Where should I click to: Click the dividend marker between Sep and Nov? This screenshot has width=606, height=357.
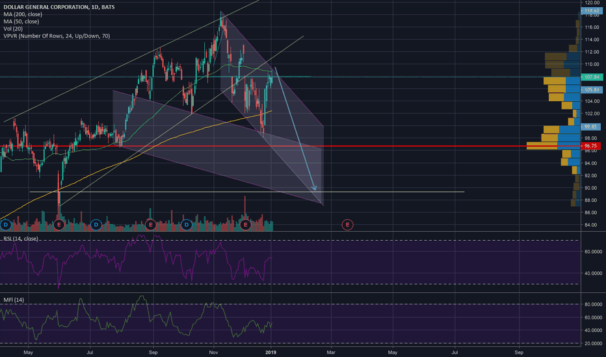tap(187, 225)
